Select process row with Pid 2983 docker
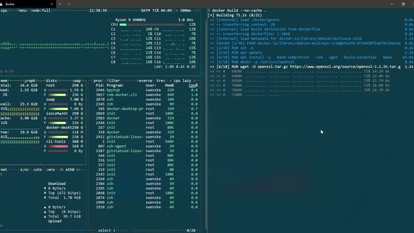The height and width of the screenshot is (233, 414). point(147,118)
